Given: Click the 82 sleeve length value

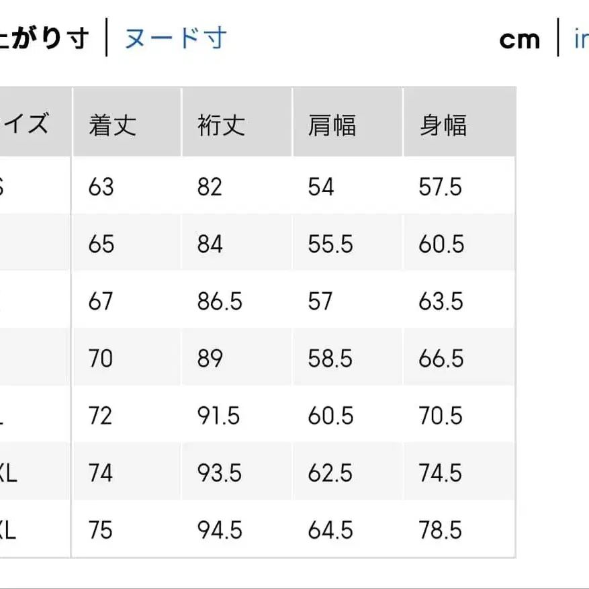Looking at the screenshot, I should [x=210, y=187].
